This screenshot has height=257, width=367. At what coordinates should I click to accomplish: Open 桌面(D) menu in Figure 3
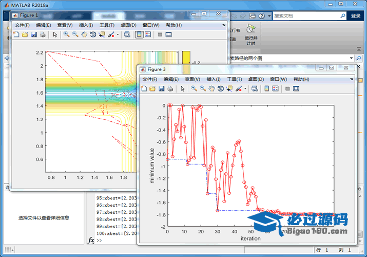[x=256, y=79]
